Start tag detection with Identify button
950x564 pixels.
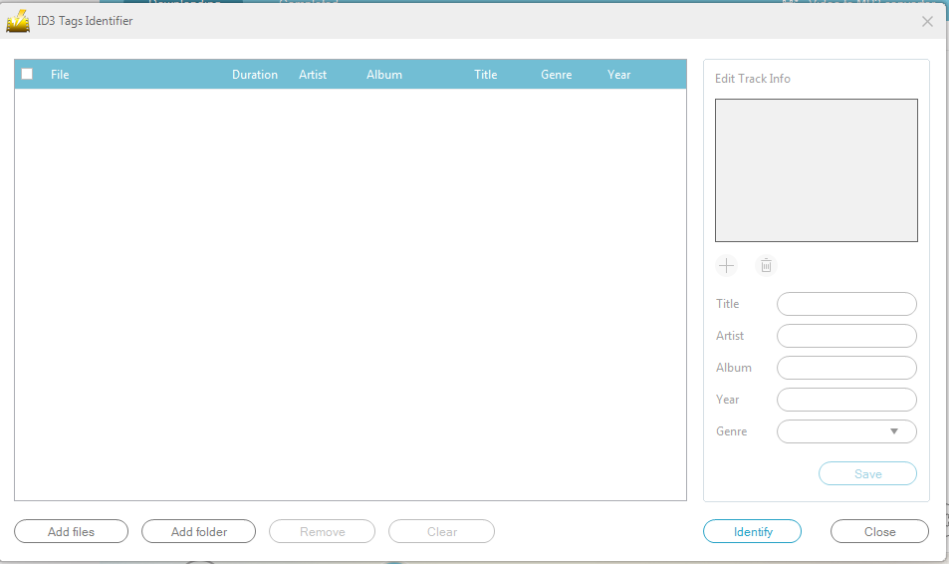pos(752,532)
